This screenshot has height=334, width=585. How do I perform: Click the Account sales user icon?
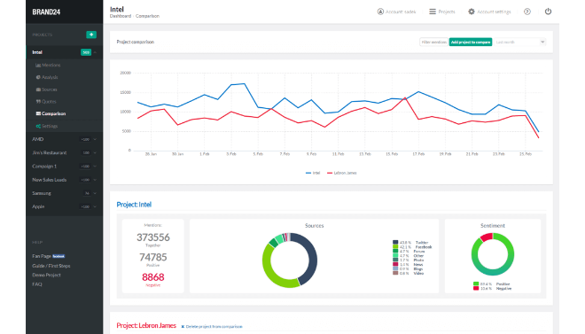(x=380, y=12)
